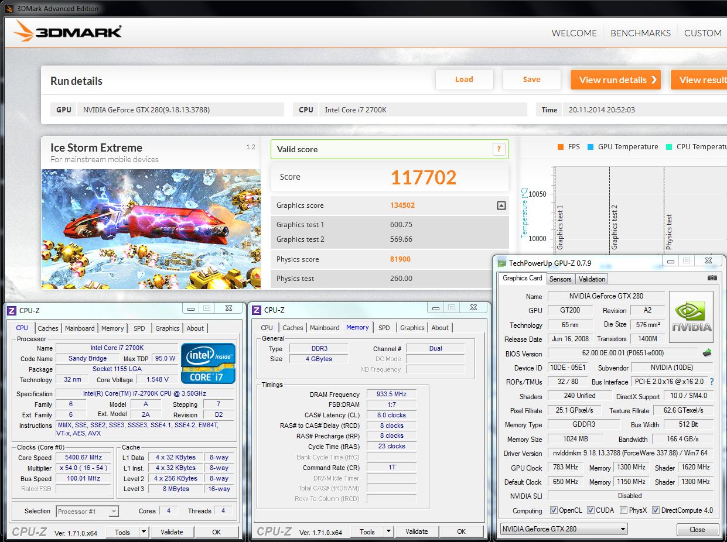Click the overall score 117702

click(424, 177)
